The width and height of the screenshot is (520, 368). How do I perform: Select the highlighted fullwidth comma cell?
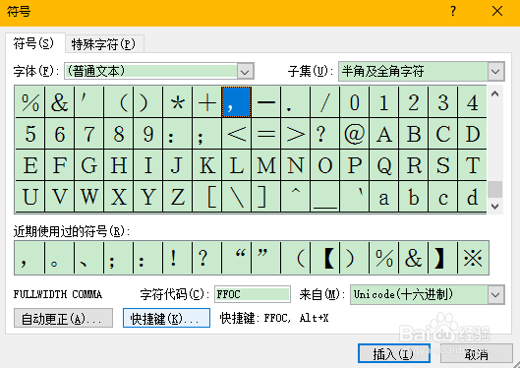point(236,102)
